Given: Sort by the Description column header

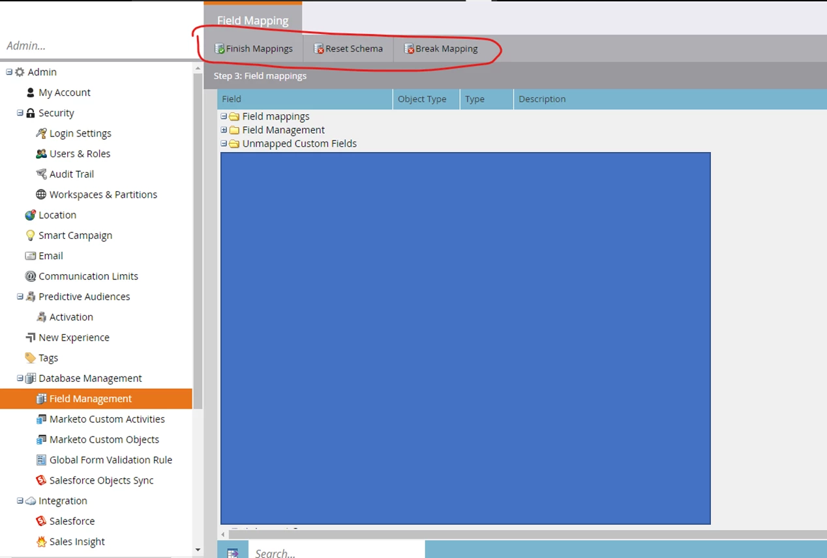Looking at the screenshot, I should click(x=670, y=99).
